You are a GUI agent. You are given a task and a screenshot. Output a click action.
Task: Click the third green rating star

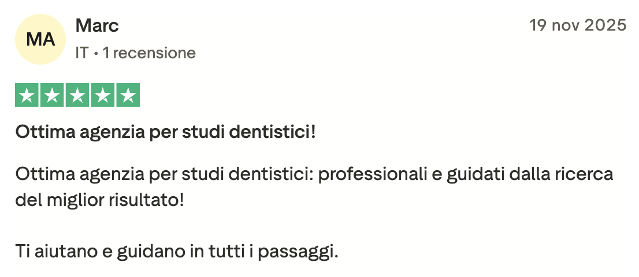(77, 96)
